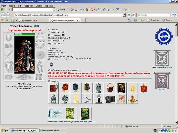Screen dimensions: 178x133
Task: Click the home page toolbar icon
Action: [x=129, y=20]
